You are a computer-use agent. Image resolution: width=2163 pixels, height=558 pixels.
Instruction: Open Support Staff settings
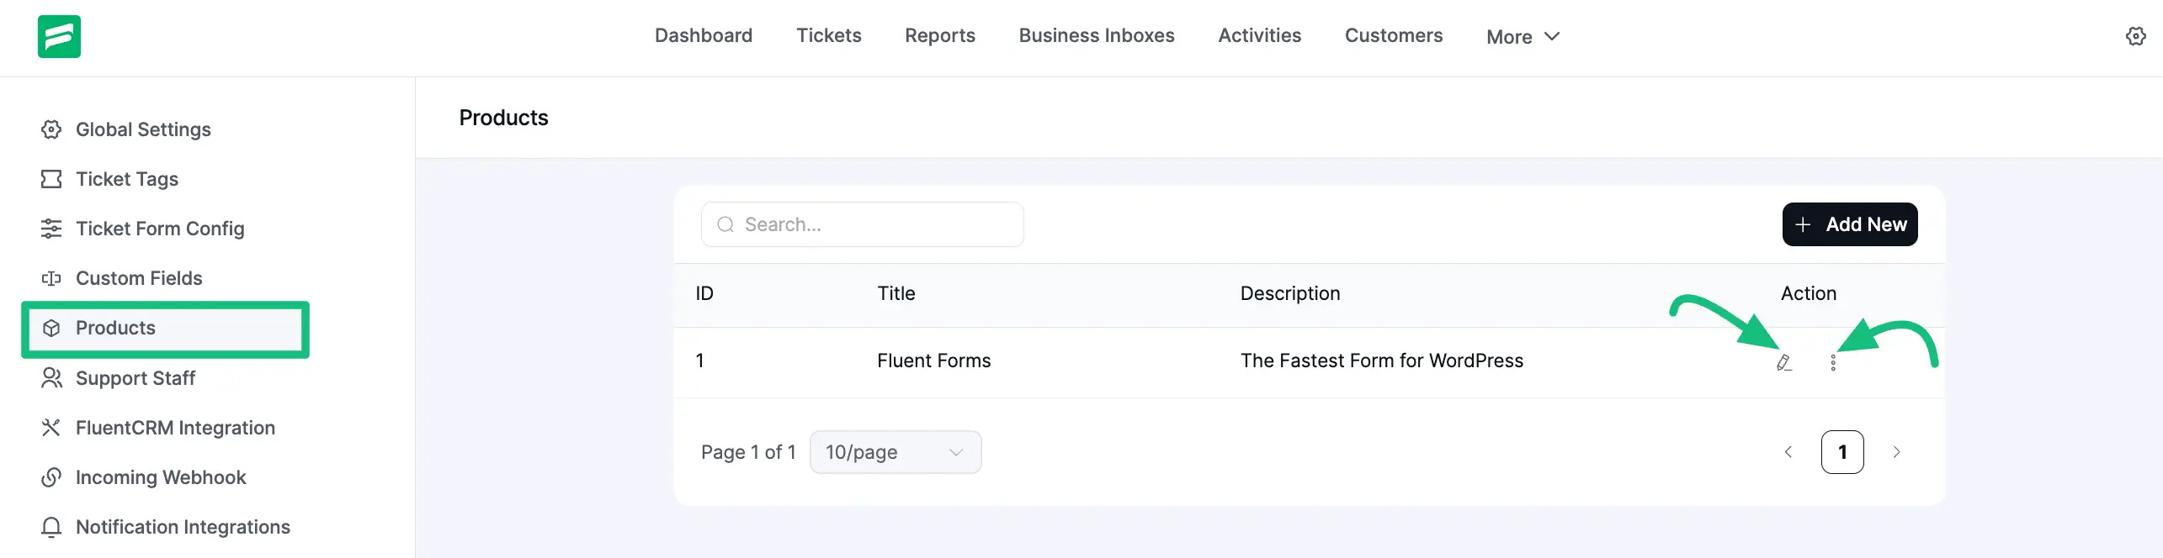point(135,378)
